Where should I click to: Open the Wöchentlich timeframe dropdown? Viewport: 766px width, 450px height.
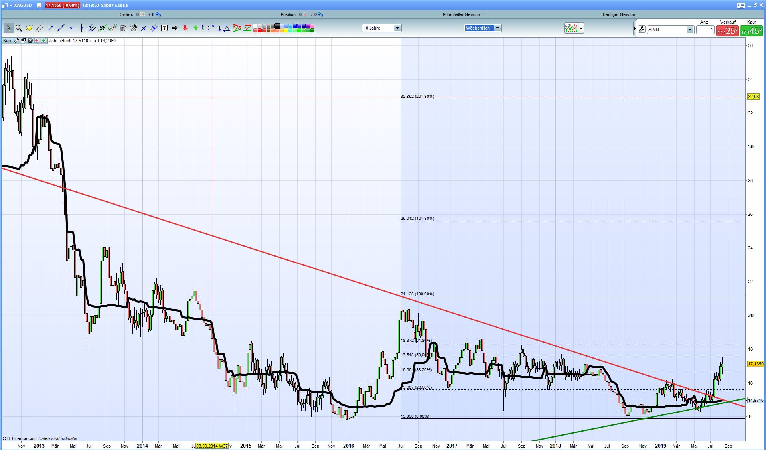coord(498,28)
